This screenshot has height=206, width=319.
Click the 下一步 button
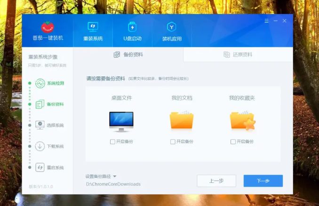[263, 181]
